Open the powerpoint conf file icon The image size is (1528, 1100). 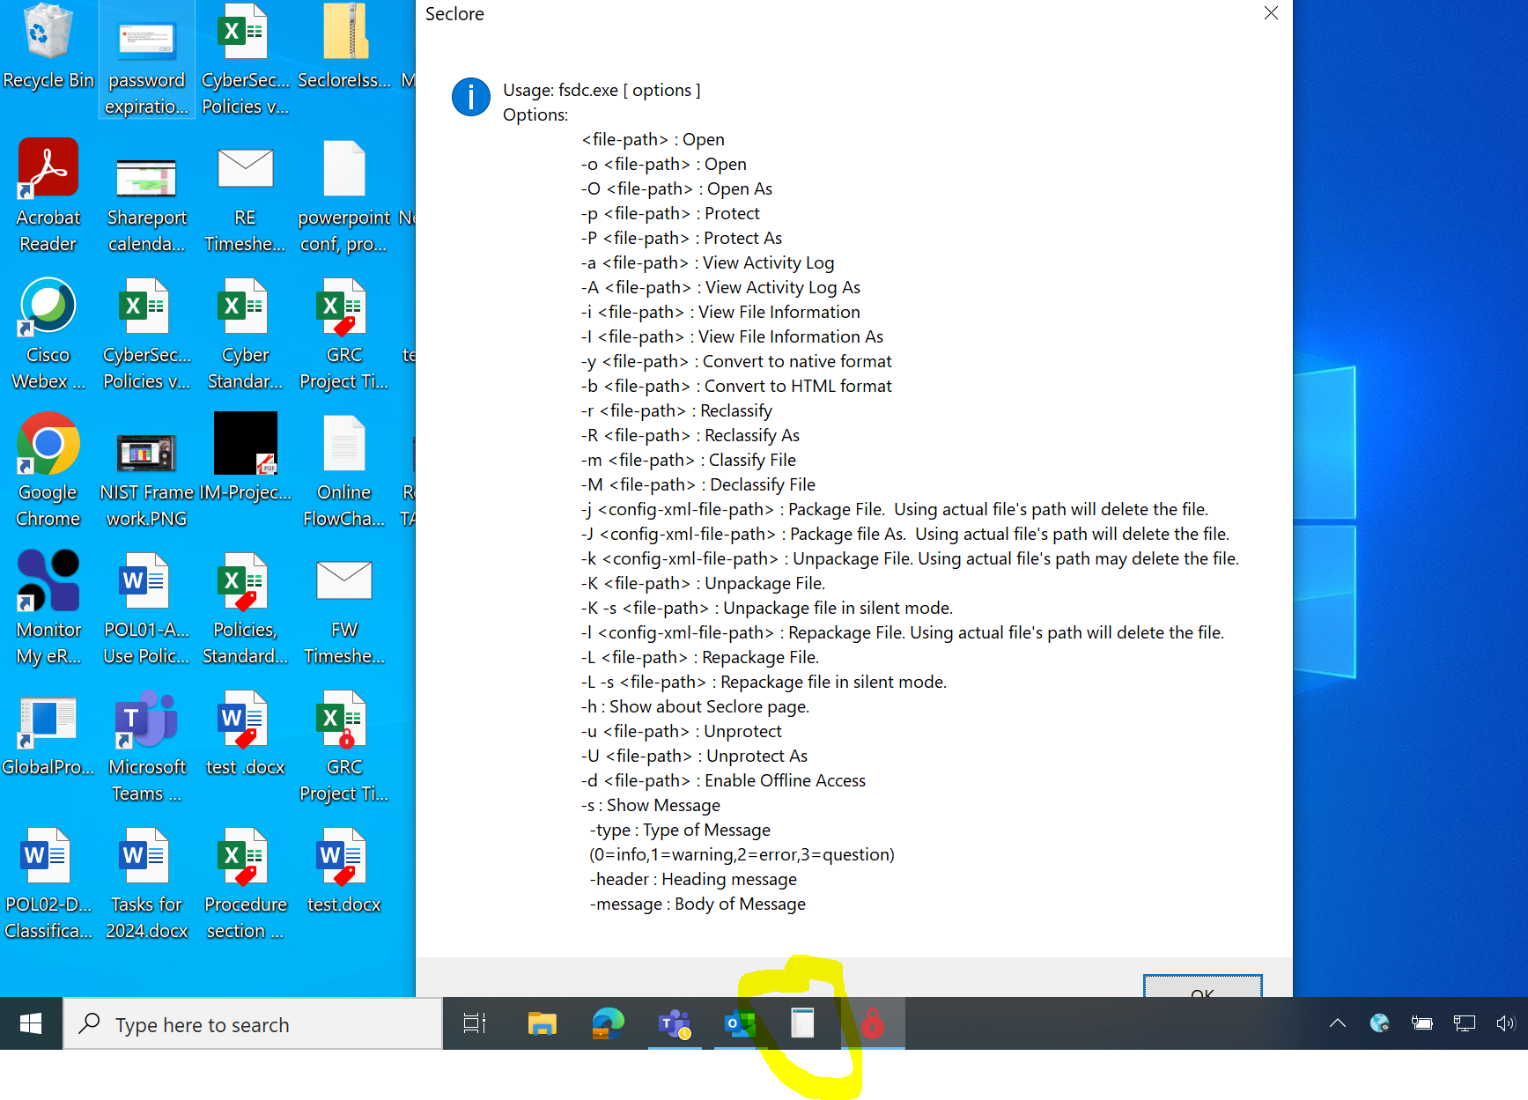(x=344, y=196)
